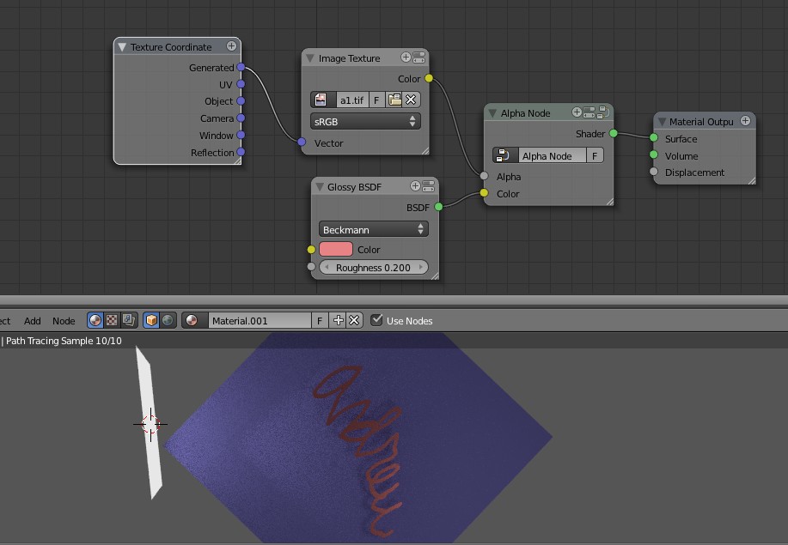
Task: Open the image browser icon in Image Texture node
Action: [x=321, y=99]
